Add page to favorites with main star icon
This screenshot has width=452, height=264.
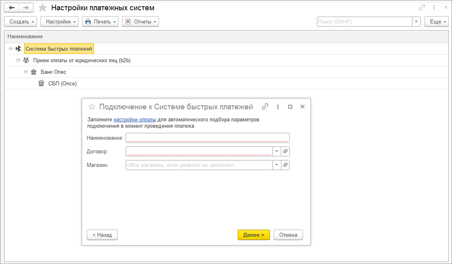pyautogui.click(x=43, y=8)
